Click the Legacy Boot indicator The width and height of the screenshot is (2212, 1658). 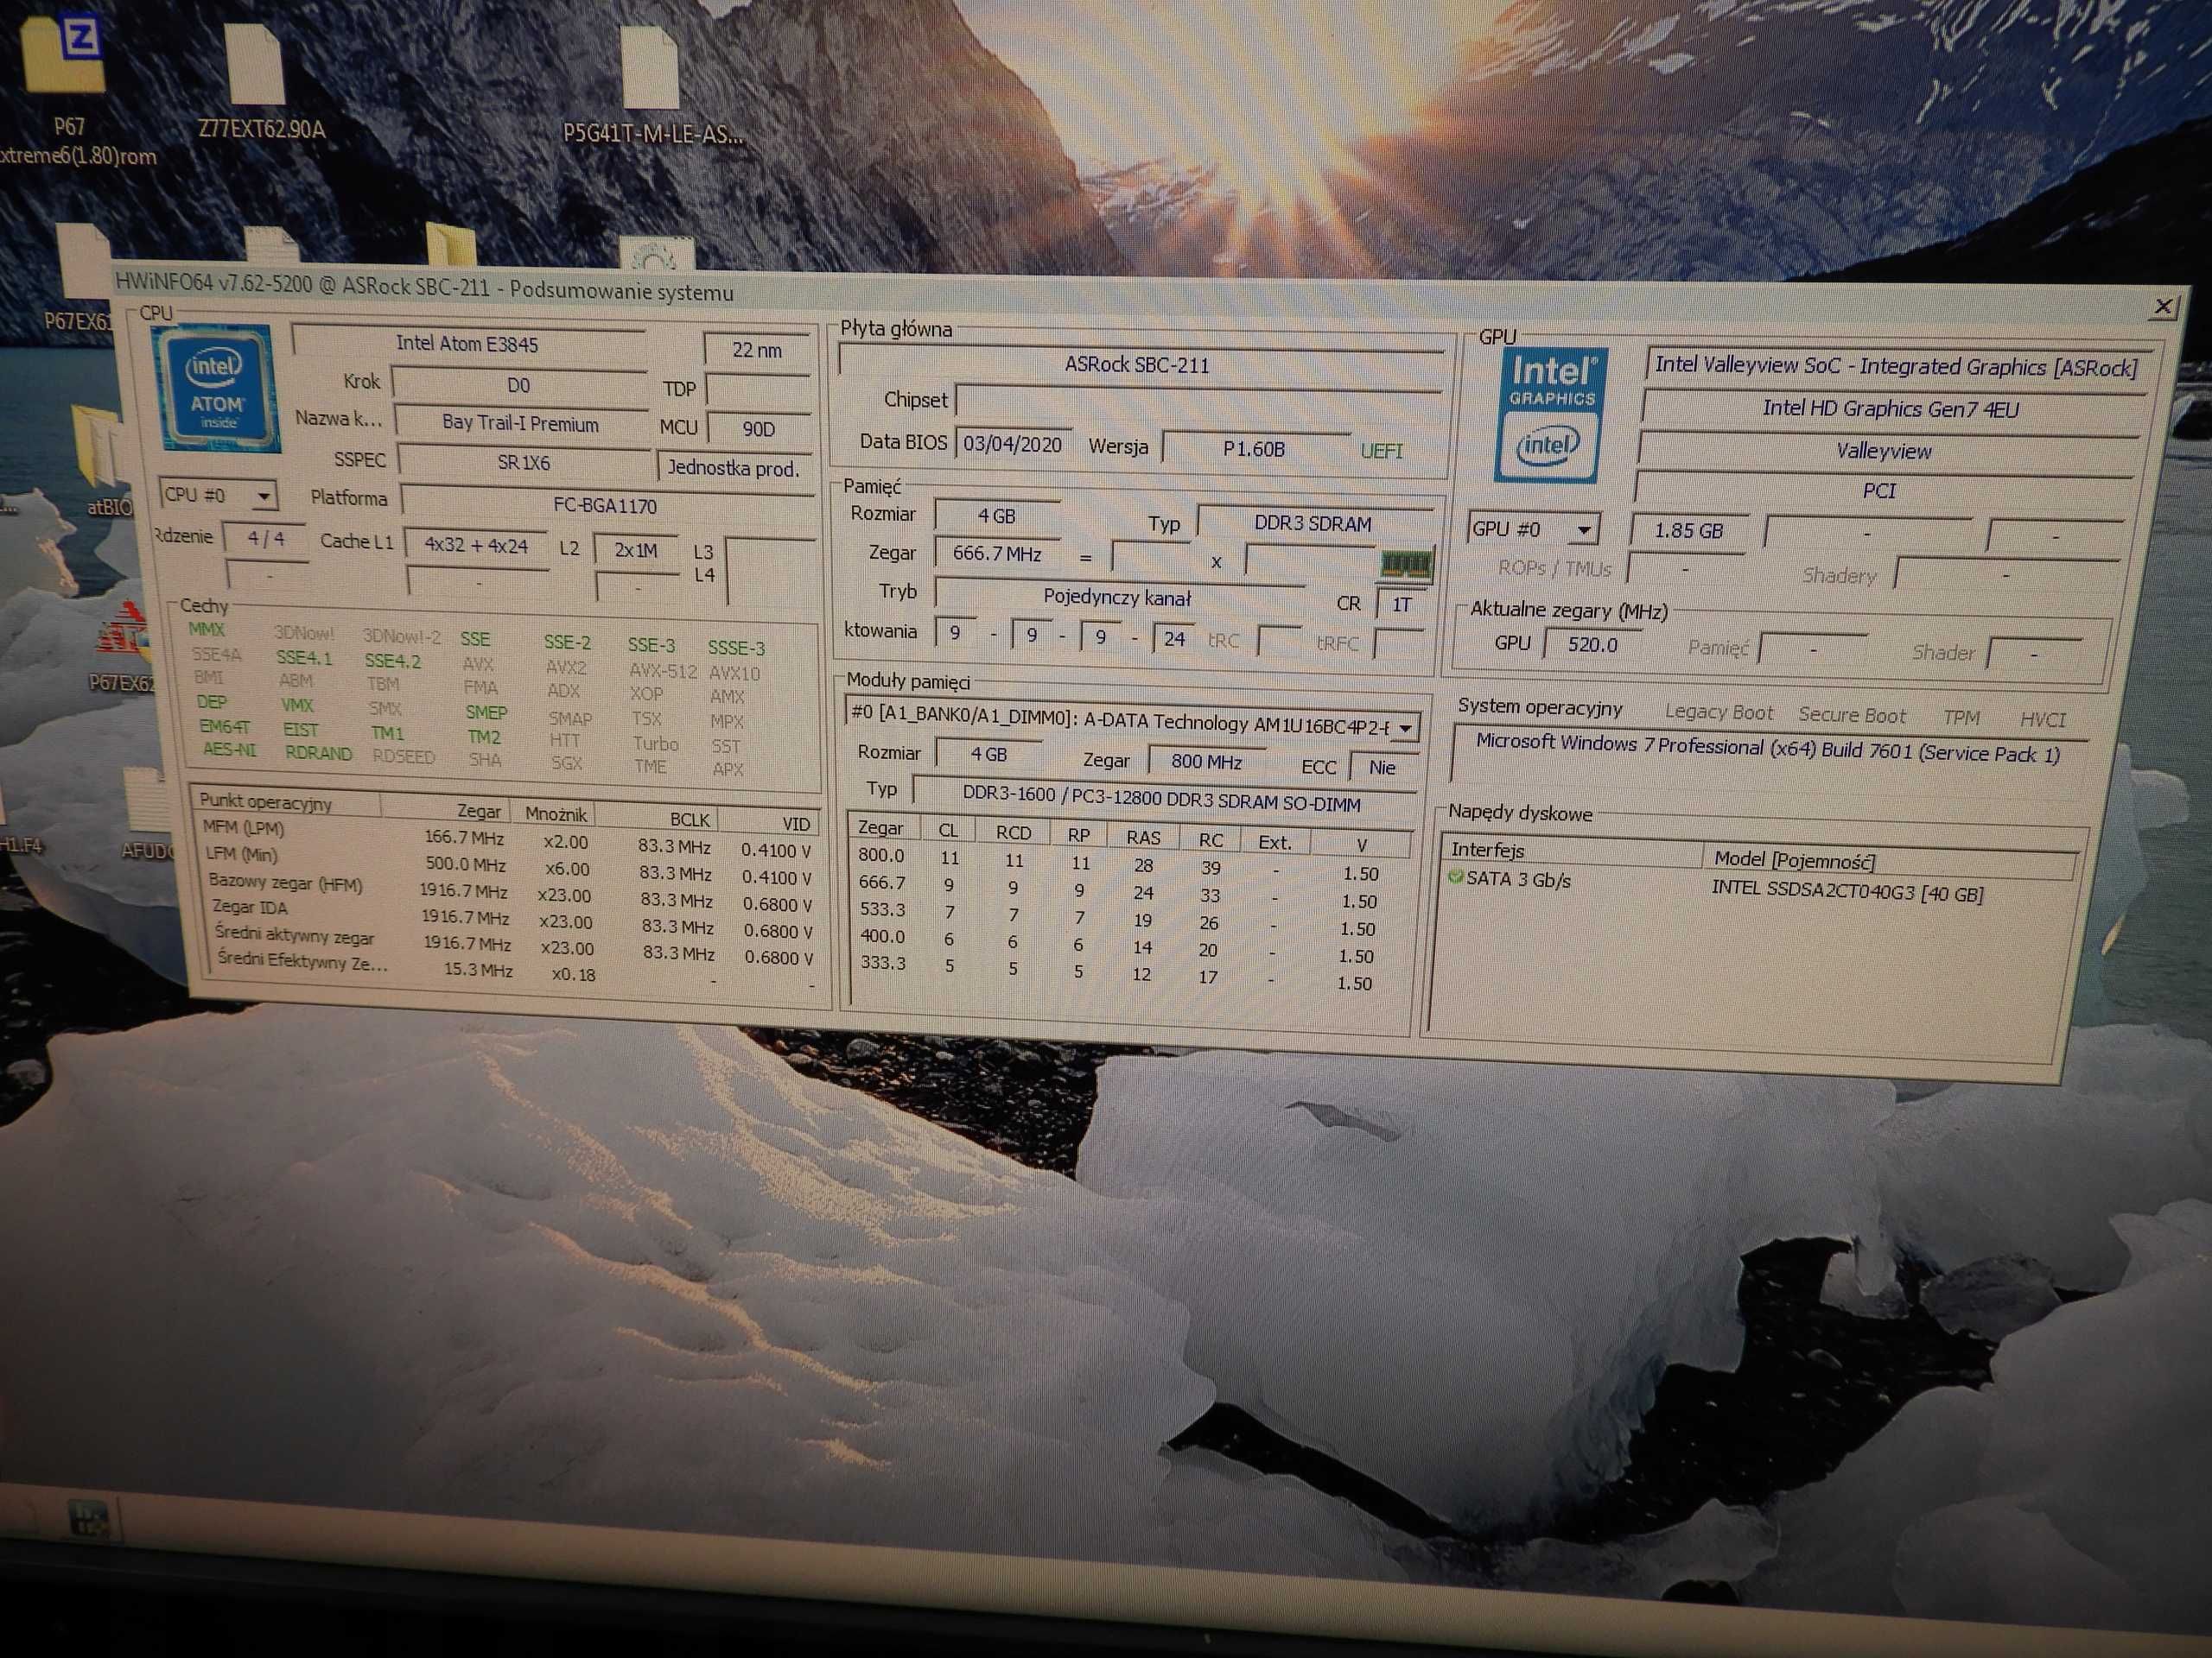pos(1718,712)
